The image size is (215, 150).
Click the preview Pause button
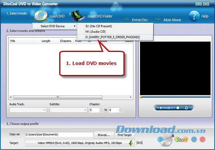[169, 108]
